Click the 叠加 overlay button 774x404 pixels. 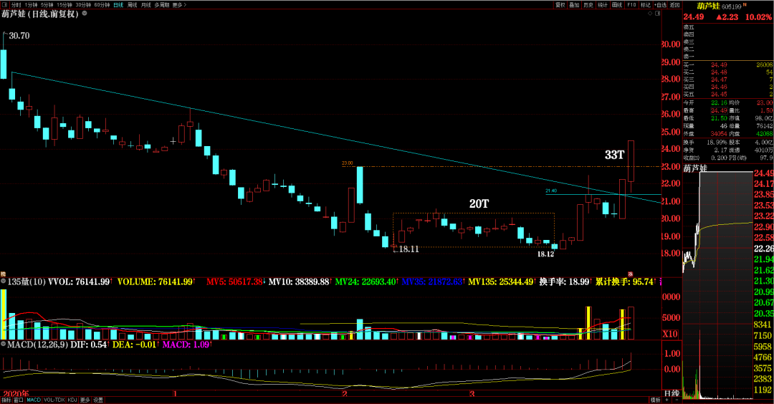tap(574, 4)
